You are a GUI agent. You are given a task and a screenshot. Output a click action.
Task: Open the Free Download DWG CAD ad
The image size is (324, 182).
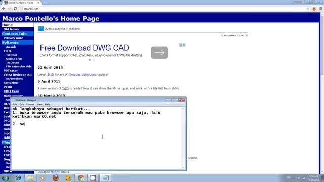click(85, 48)
